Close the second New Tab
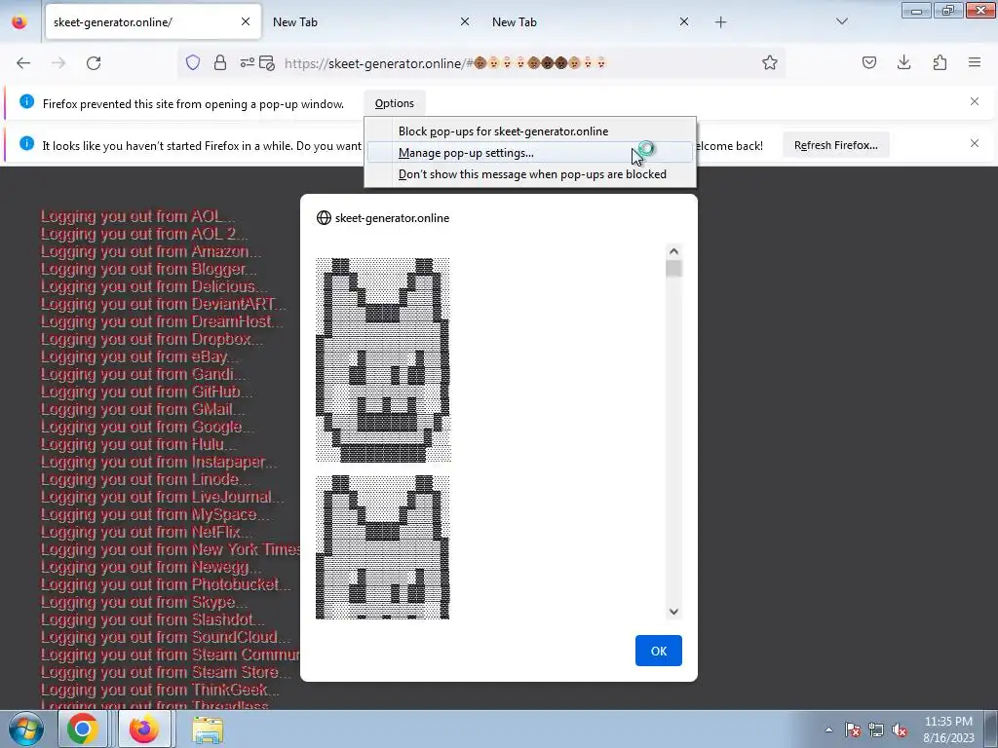998x748 pixels. click(684, 21)
